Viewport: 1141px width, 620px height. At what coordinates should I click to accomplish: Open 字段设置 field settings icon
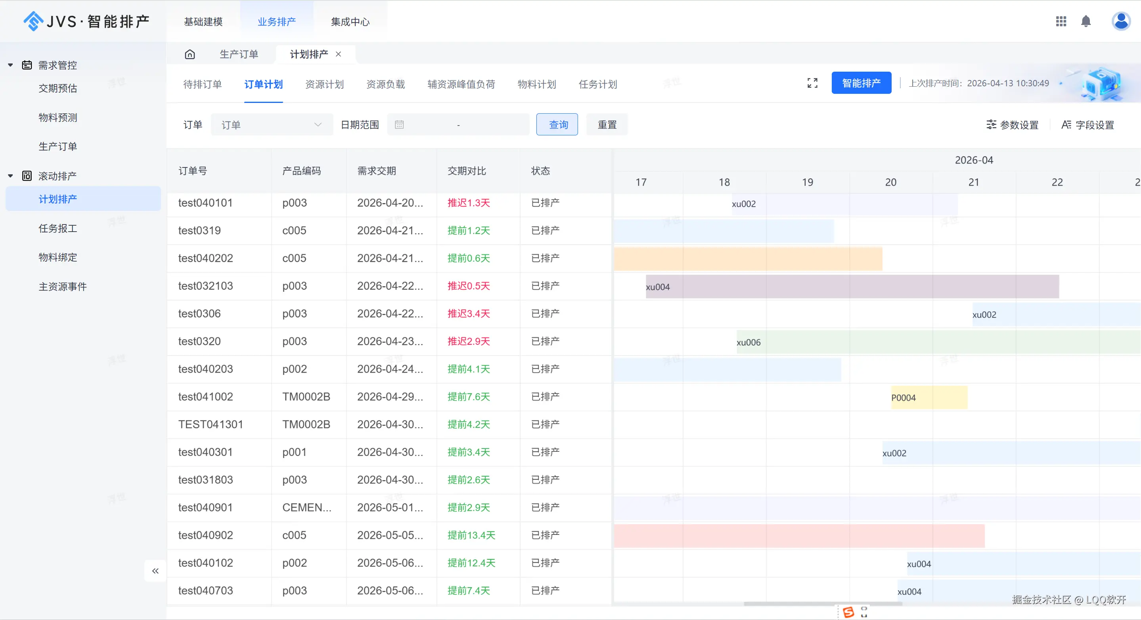1066,125
